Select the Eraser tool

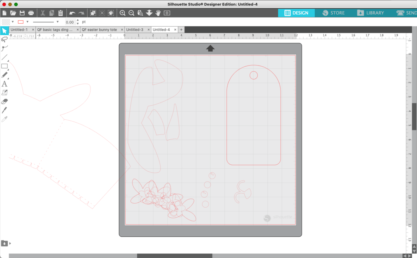[x=4, y=101]
